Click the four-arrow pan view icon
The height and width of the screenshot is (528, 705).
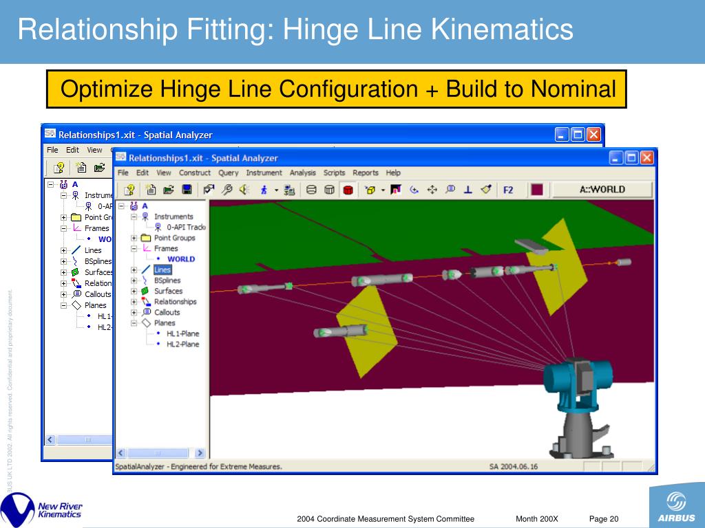click(432, 190)
